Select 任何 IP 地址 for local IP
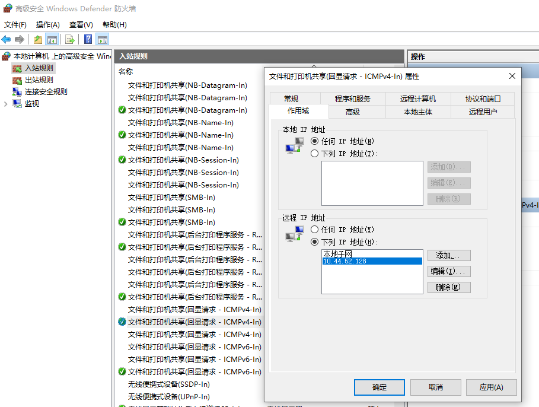This screenshot has width=539, height=407. point(314,141)
